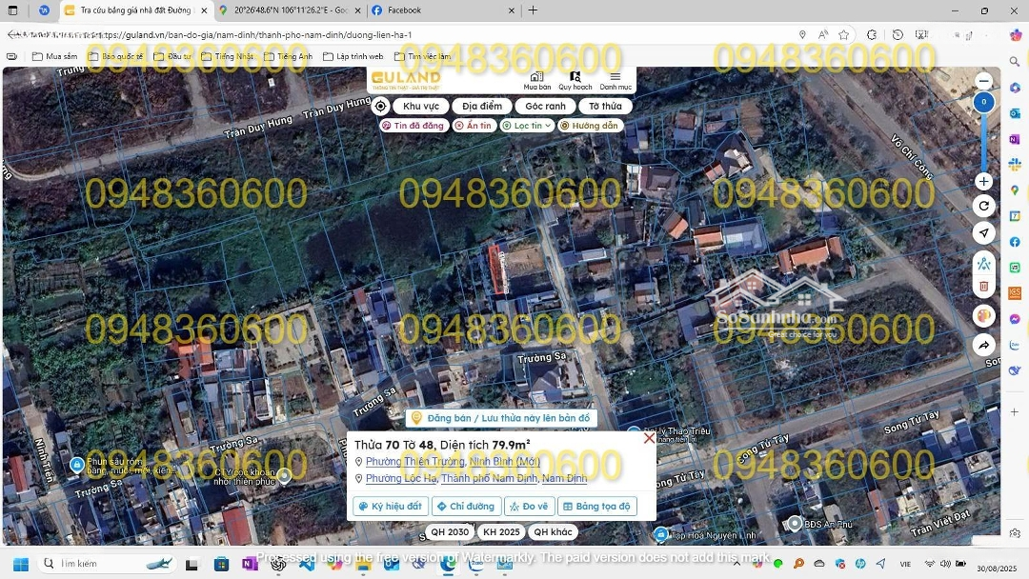This screenshot has height=579, width=1029.
Task: Click the map zoom-in plus button
Action: pos(983,181)
